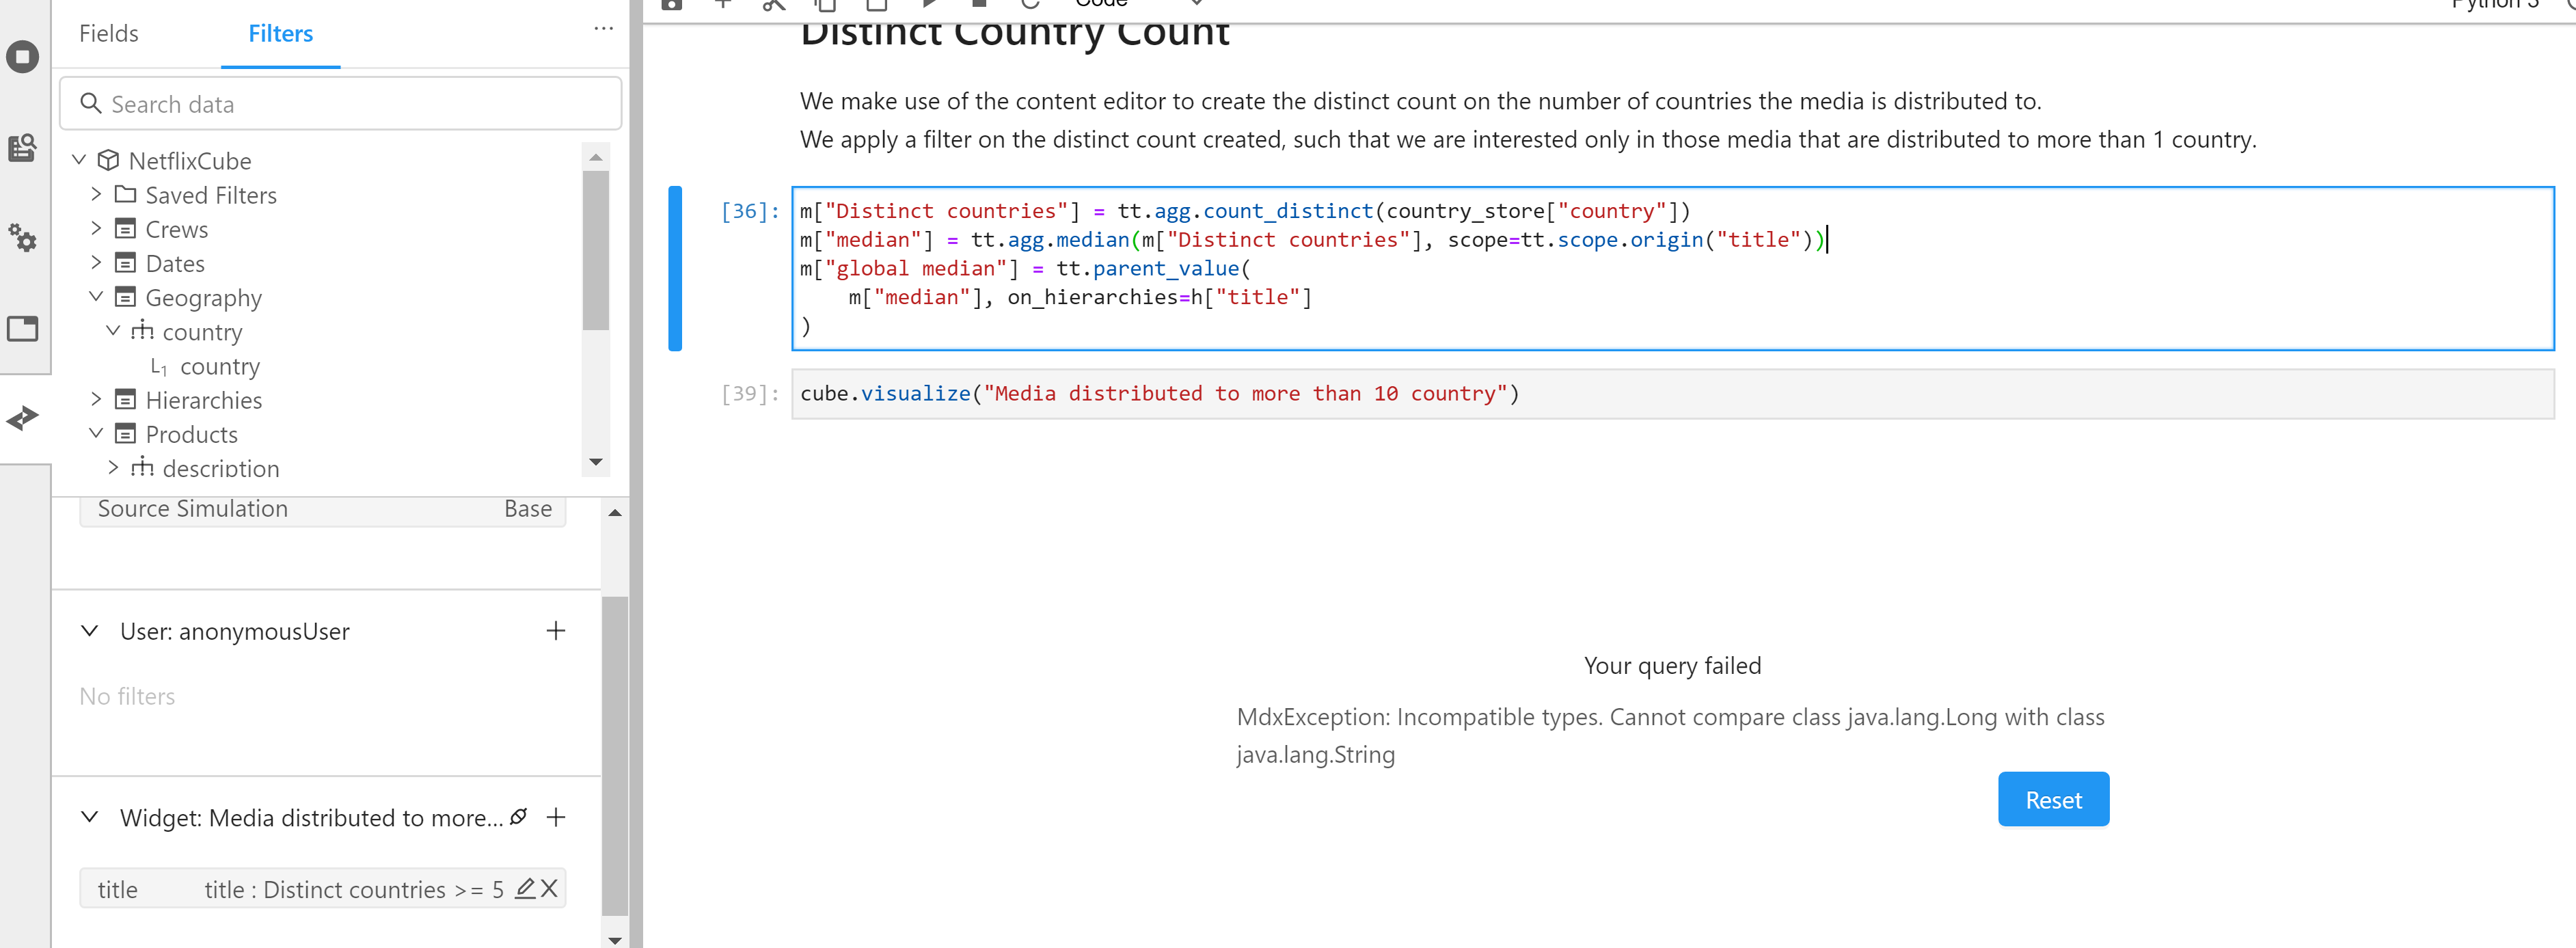Expand the Crews dimension node
The image size is (2576, 948).
pyautogui.click(x=96, y=229)
